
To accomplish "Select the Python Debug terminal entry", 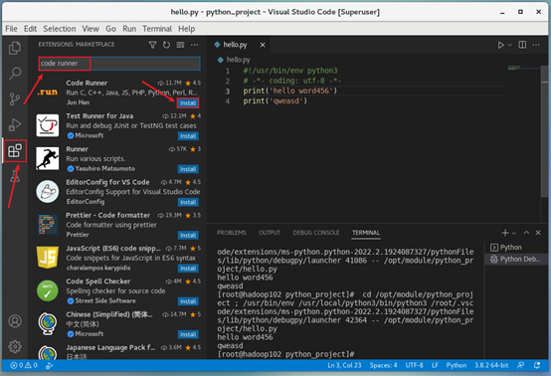I will (516, 259).
